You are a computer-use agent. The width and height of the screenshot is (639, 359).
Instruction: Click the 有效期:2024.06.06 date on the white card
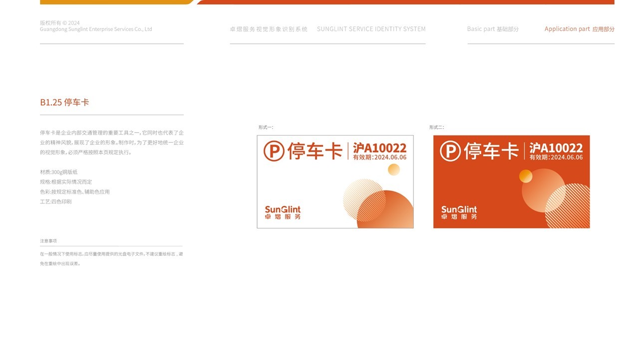click(x=379, y=157)
